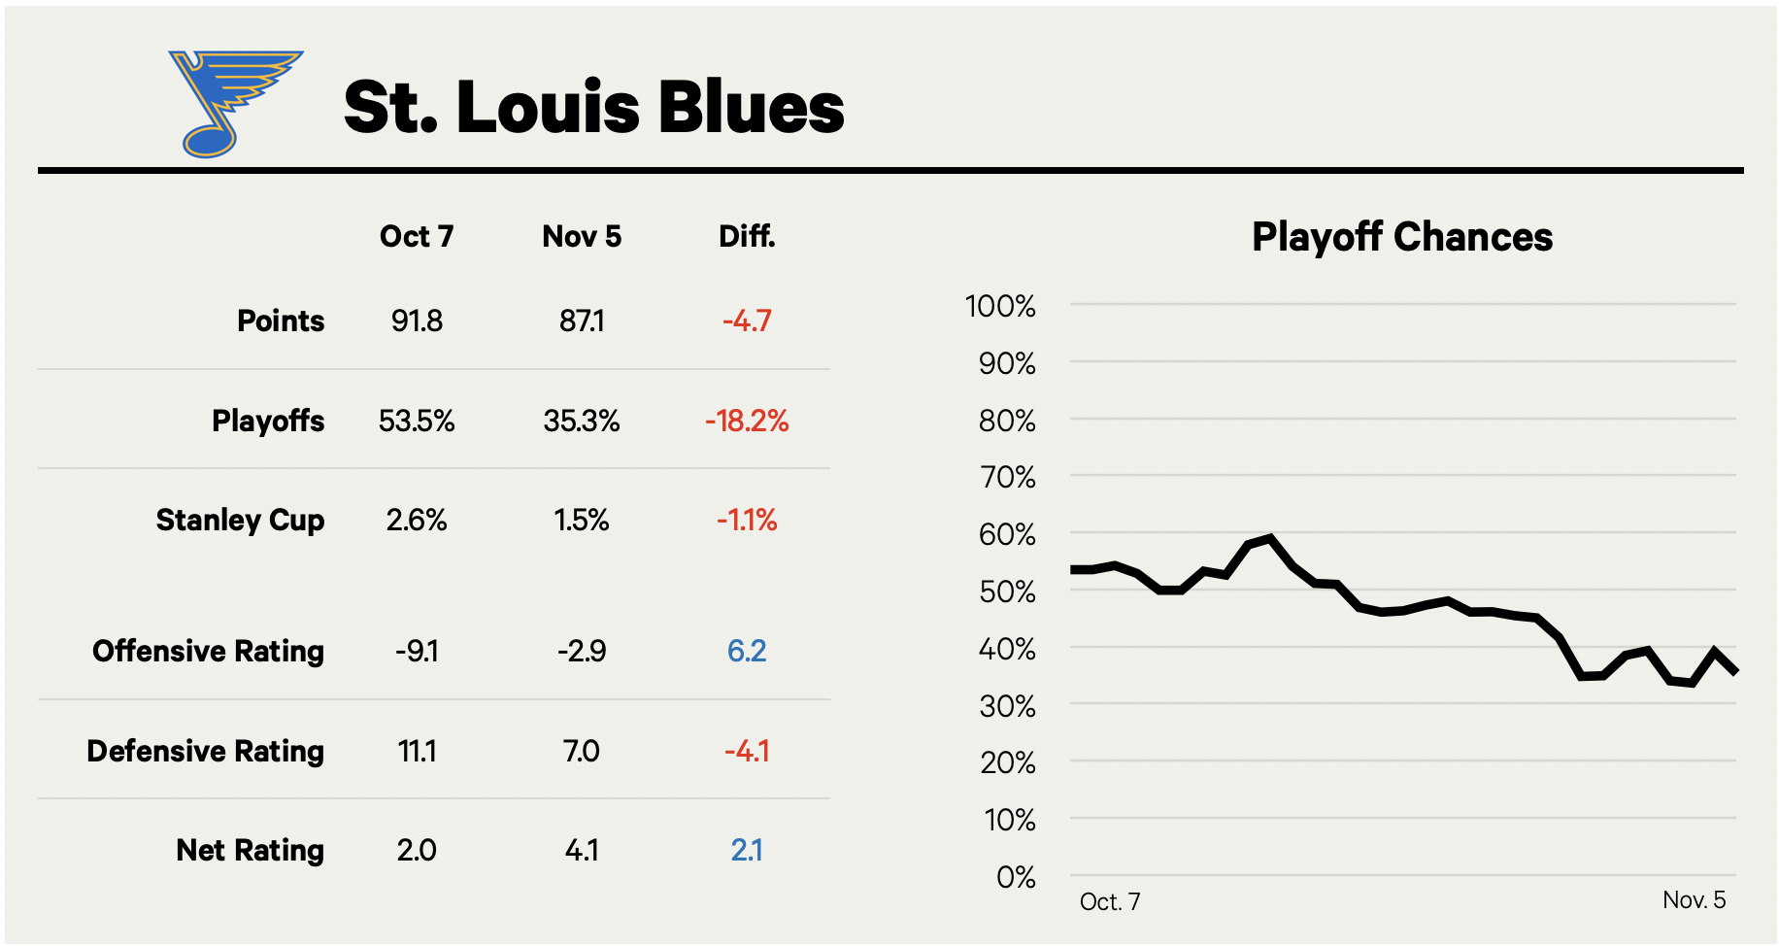Viewport: 1779px width, 946px height.
Task: Click the 6.2 offensive rating difference
Action: point(746,651)
